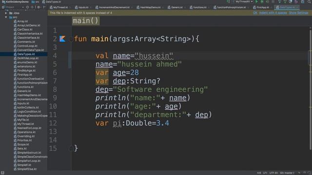312x175 pixels.
Task: Open DoWhileLoop.kt in the project tree
Action: coord(28,58)
